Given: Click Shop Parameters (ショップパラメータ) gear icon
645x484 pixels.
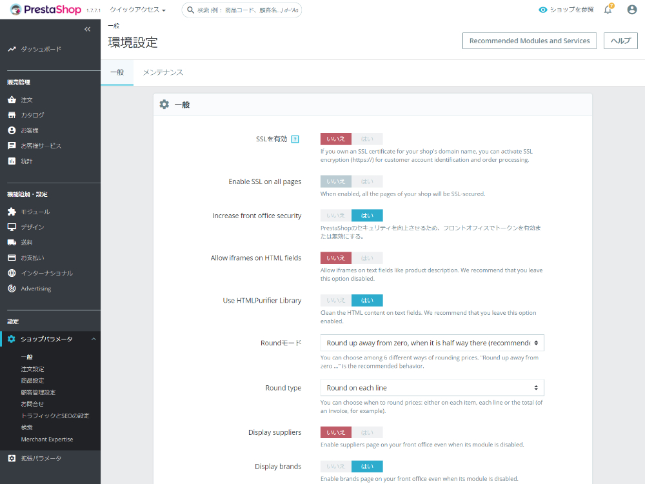Looking at the screenshot, I should tap(12, 339).
